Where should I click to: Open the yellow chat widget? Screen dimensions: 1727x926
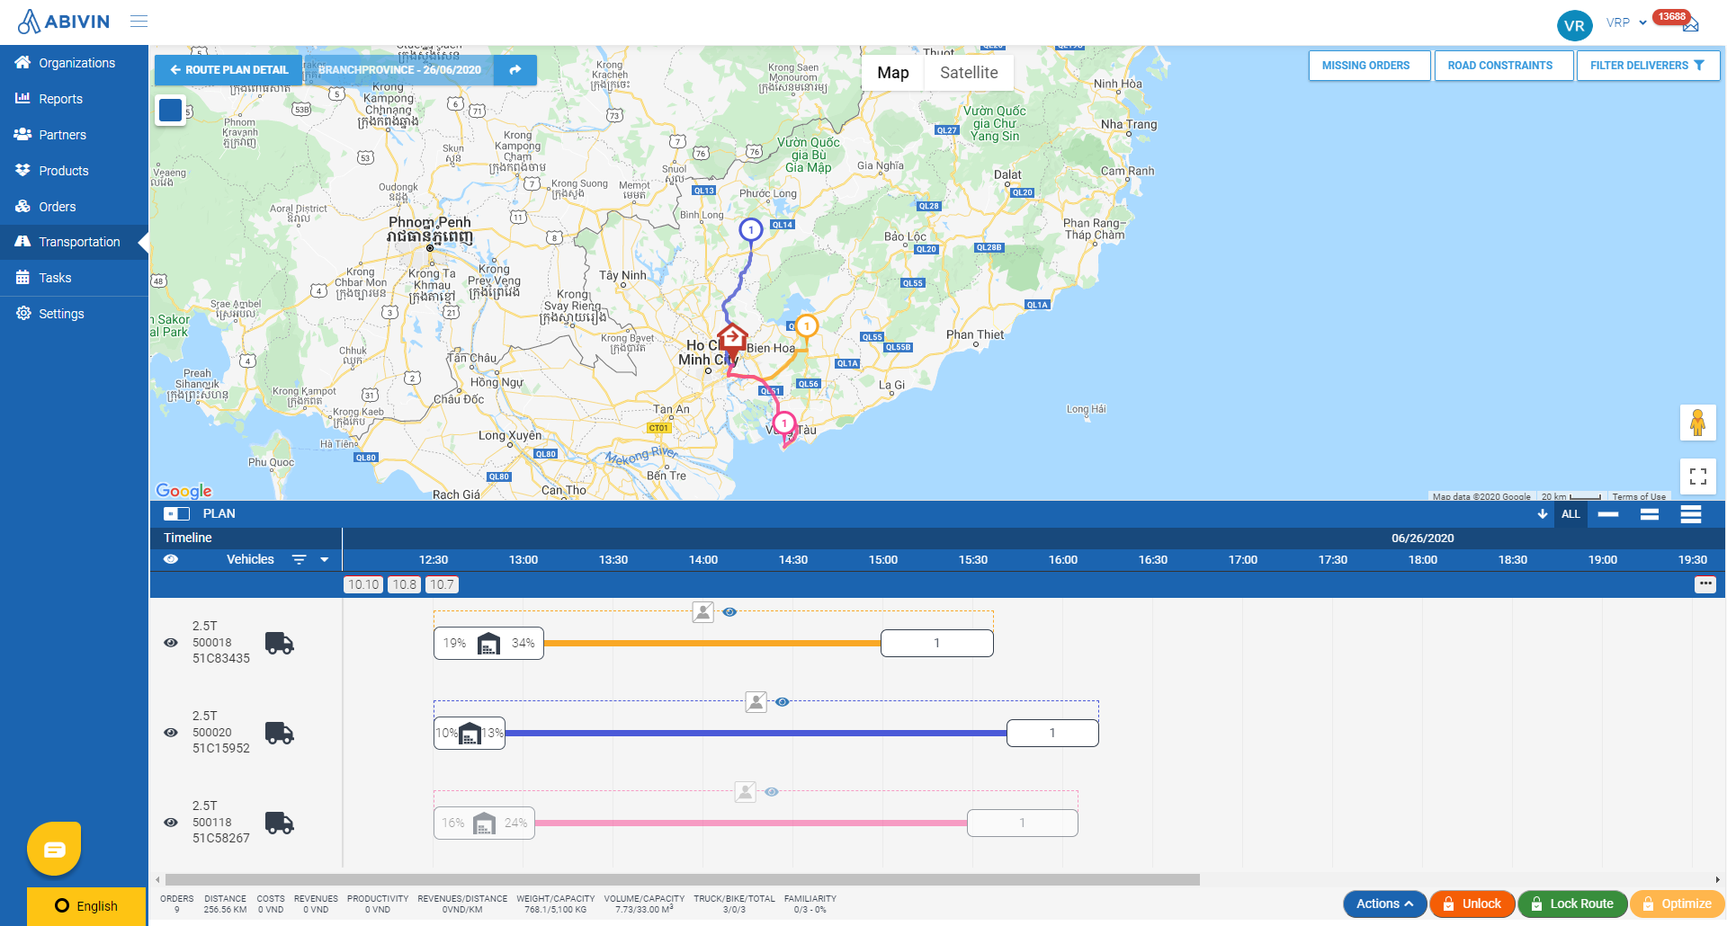coord(54,849)
